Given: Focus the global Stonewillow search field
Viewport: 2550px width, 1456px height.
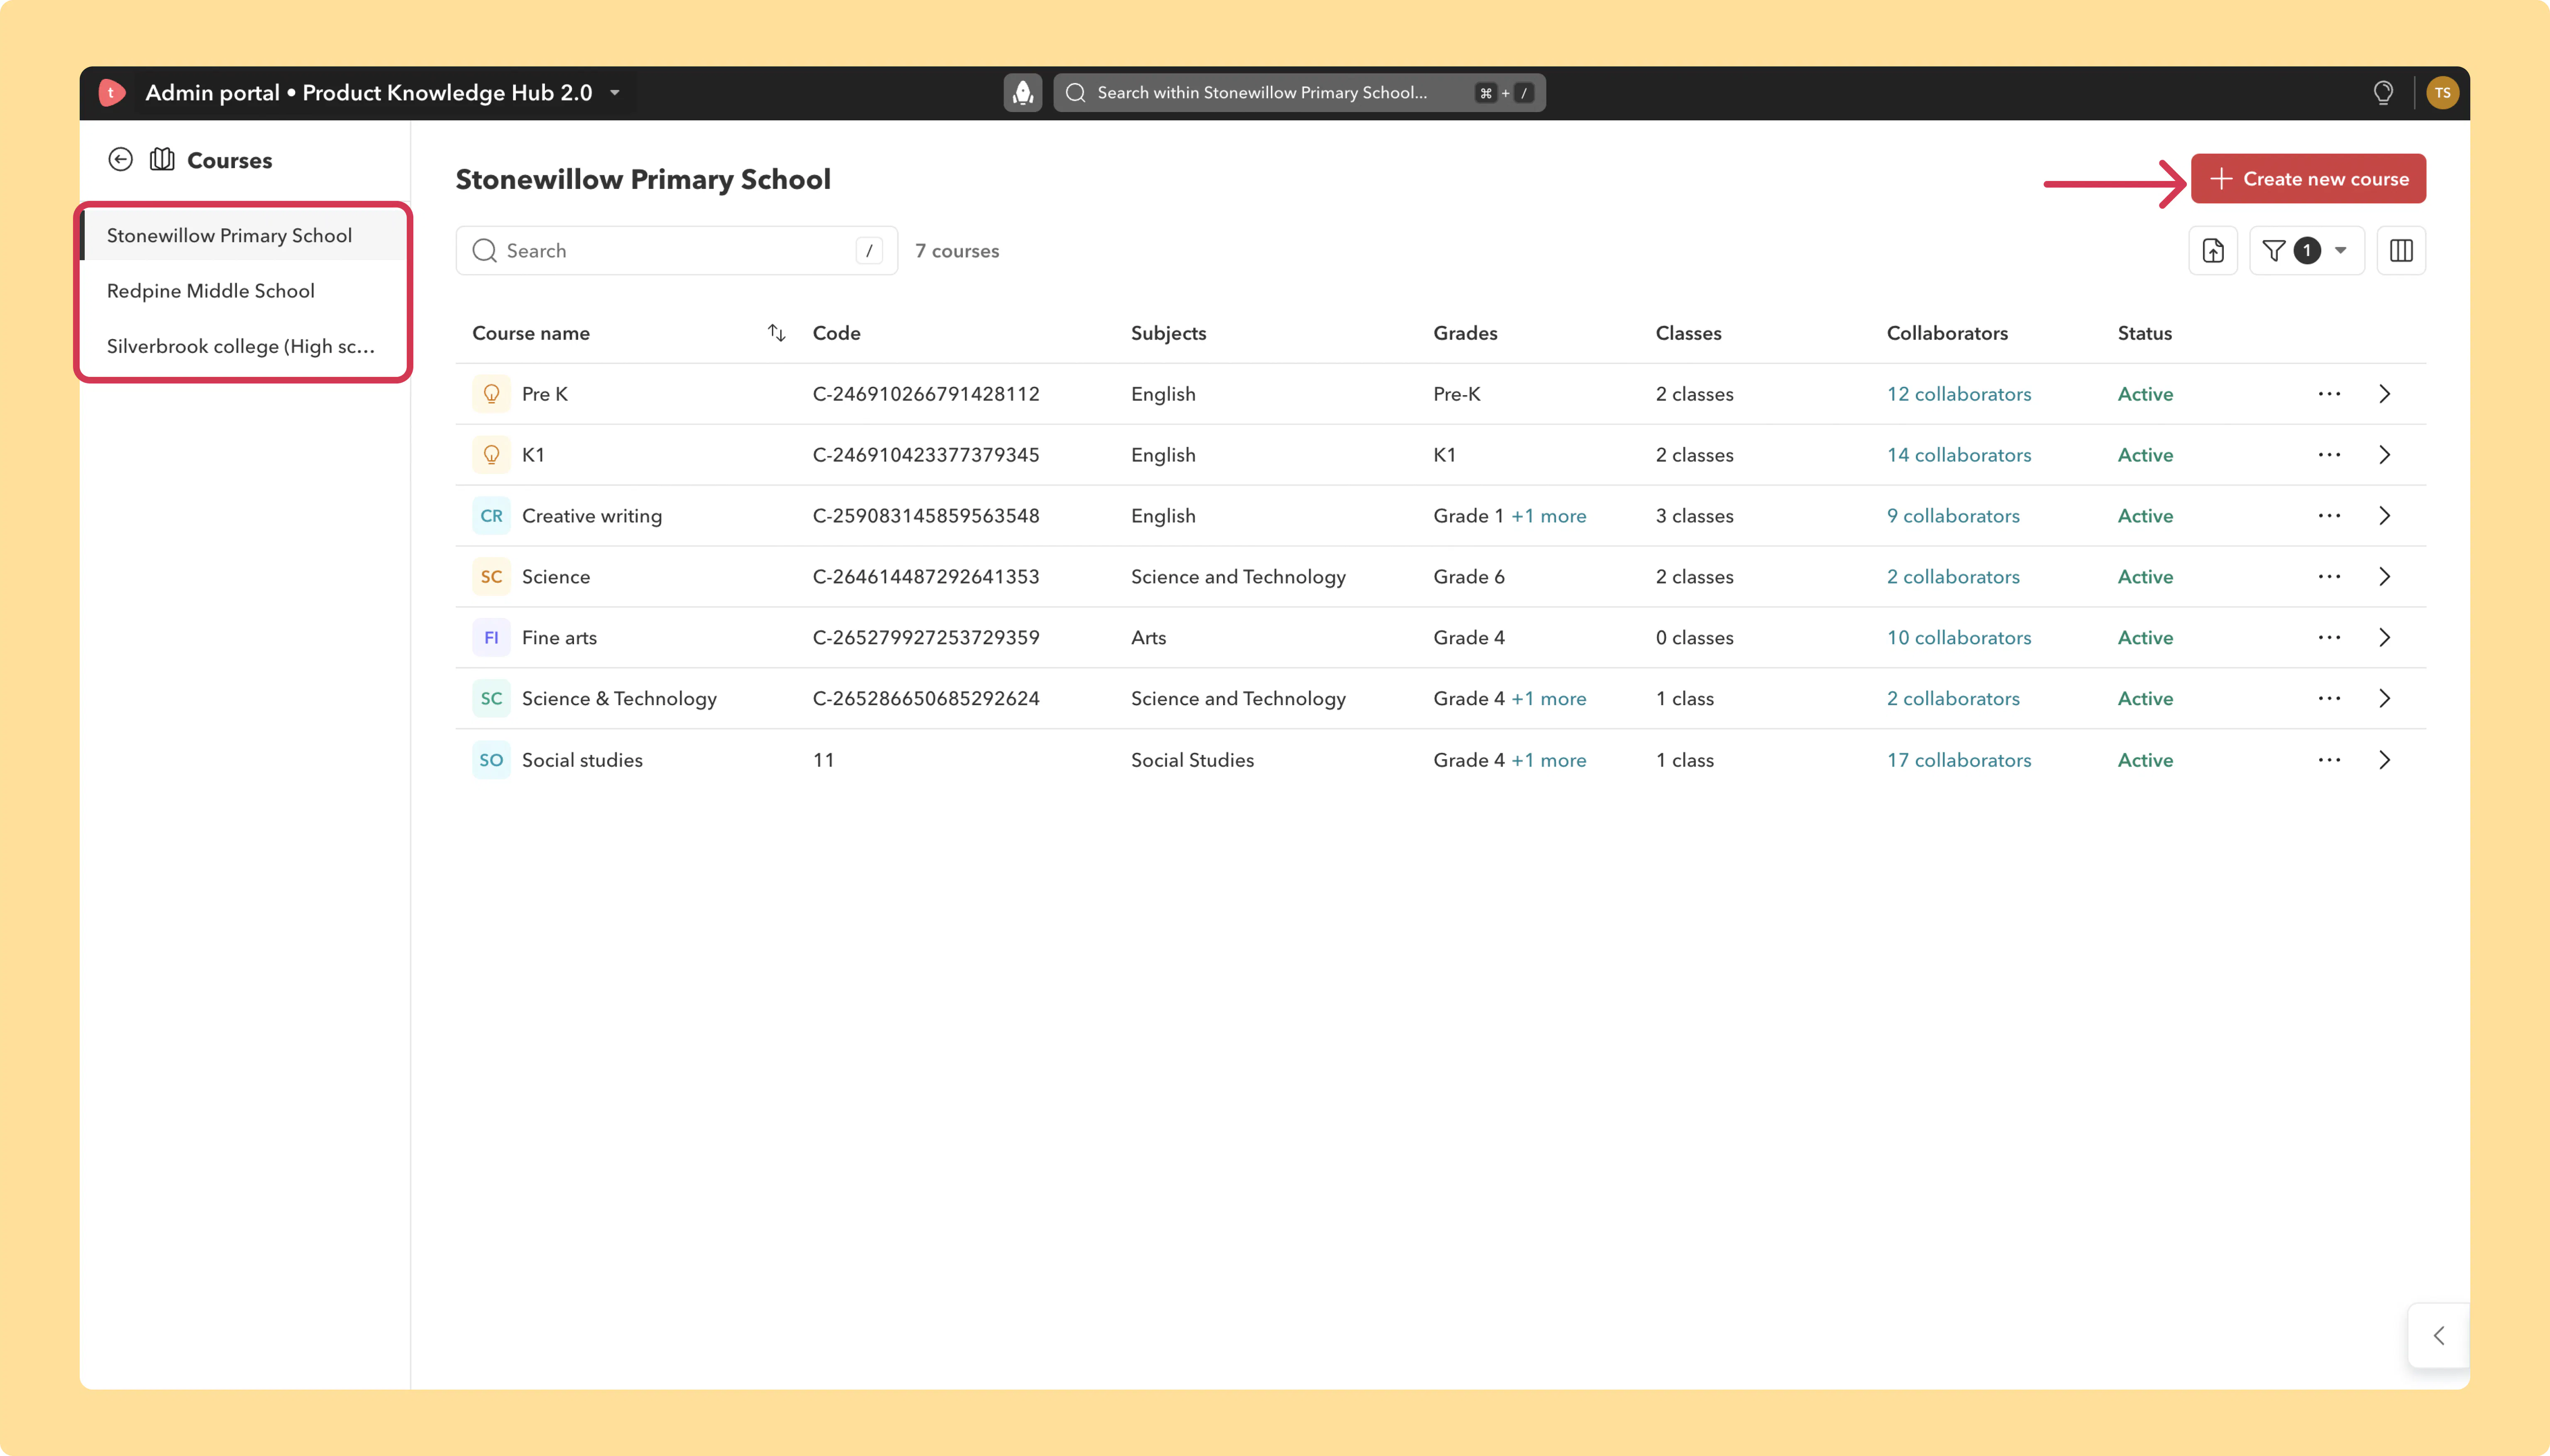Looking at the screenshot, I should tap(1299, 93).
